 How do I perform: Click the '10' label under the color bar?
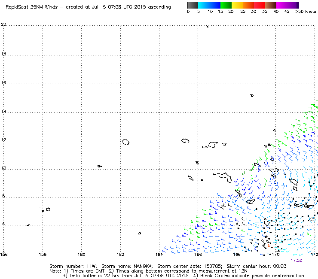coord(210,12)
